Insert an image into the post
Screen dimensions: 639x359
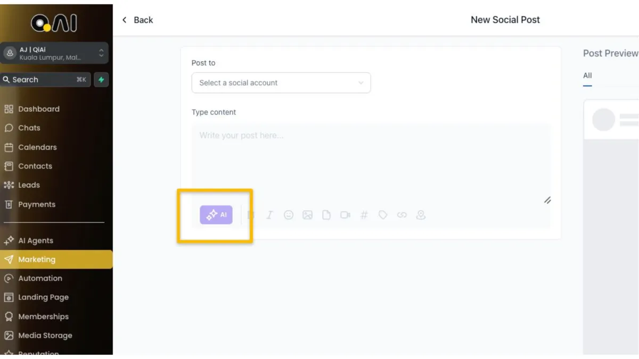[307, 215]
